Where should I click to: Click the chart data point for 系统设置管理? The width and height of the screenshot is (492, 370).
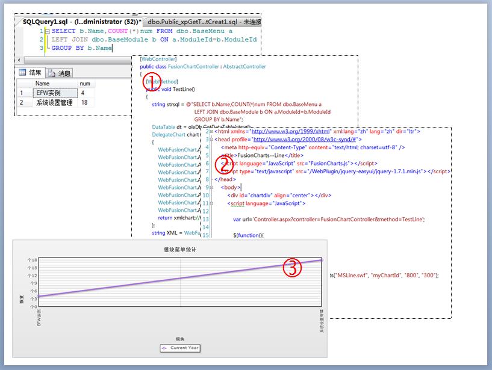322,260
